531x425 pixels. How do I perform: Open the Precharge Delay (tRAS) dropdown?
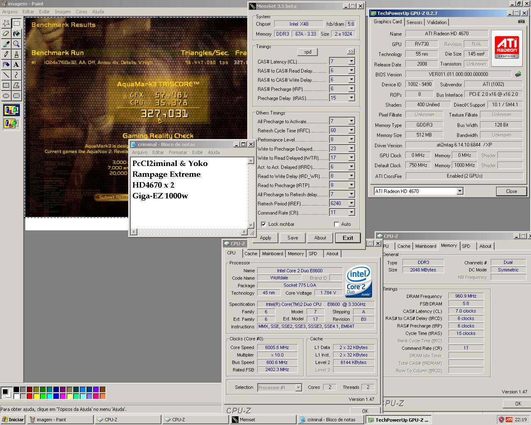point(351,98)
